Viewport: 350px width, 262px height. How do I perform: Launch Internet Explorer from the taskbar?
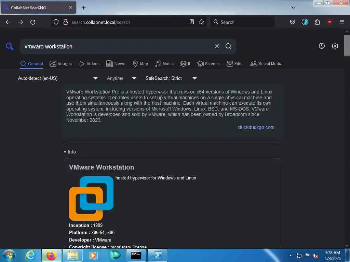[30, 255]
